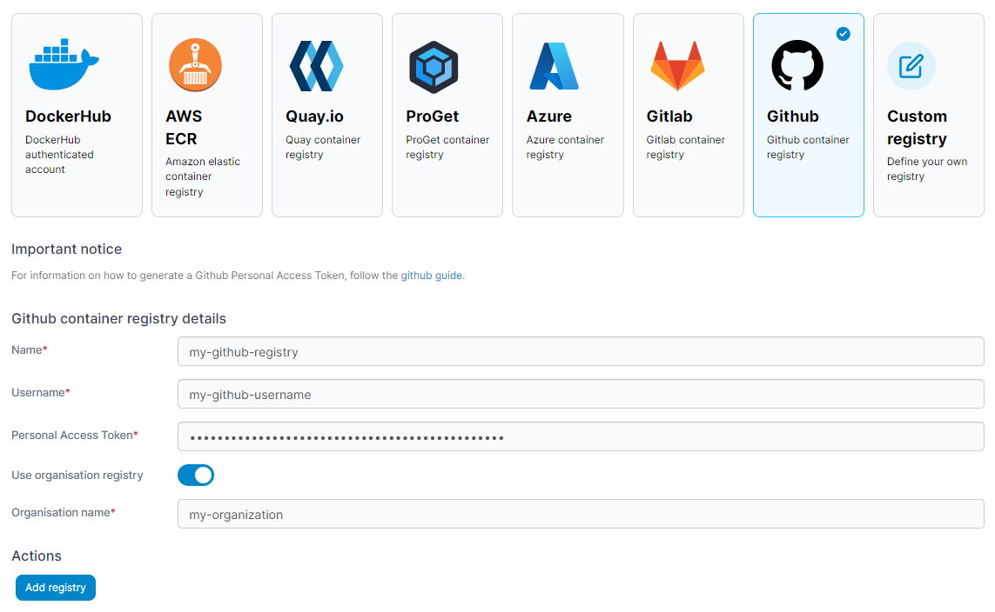Click the Add registry button
Viewport: 995px width, 612px height.
click(55, 587)
